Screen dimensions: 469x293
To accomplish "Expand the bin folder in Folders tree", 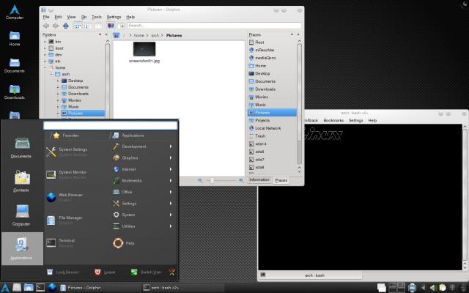I will tap(45, 42).
